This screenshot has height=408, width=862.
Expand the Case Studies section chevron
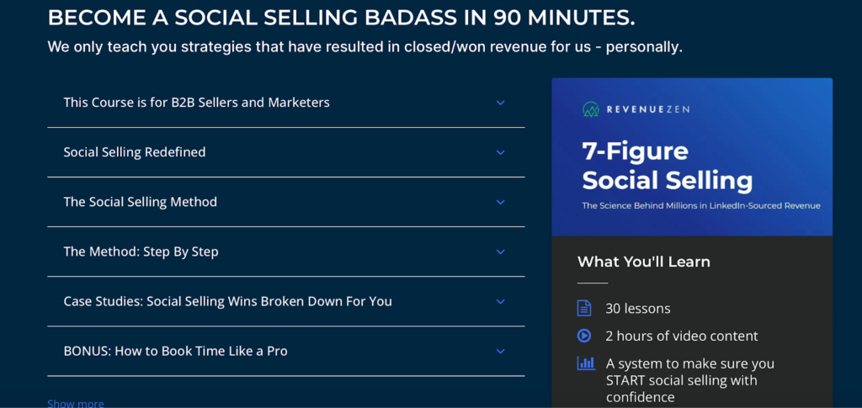pos(500,301)
